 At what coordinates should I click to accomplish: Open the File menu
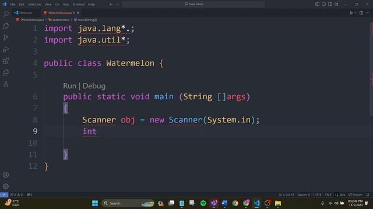click(13, 4)
